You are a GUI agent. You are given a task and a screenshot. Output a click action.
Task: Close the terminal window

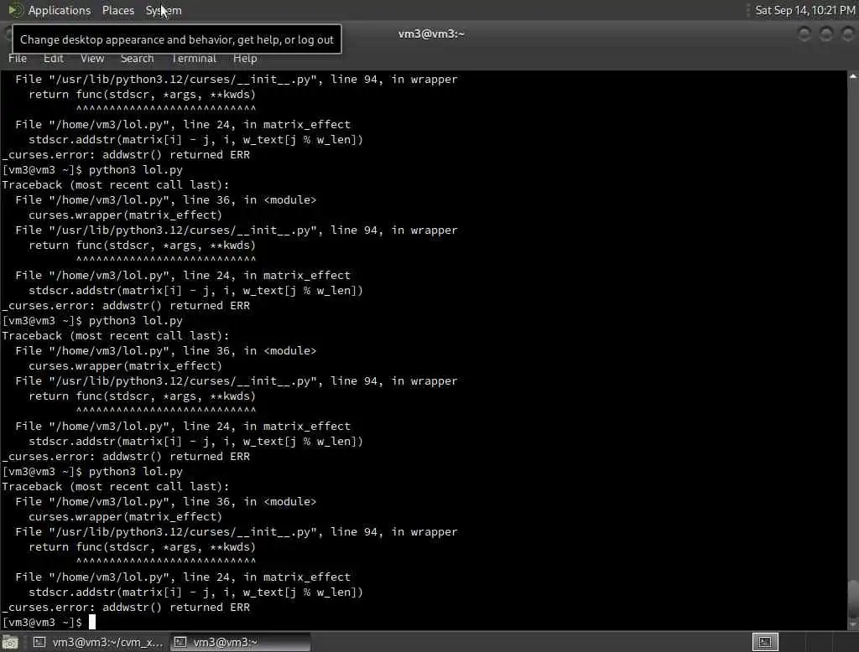[847, 34]
